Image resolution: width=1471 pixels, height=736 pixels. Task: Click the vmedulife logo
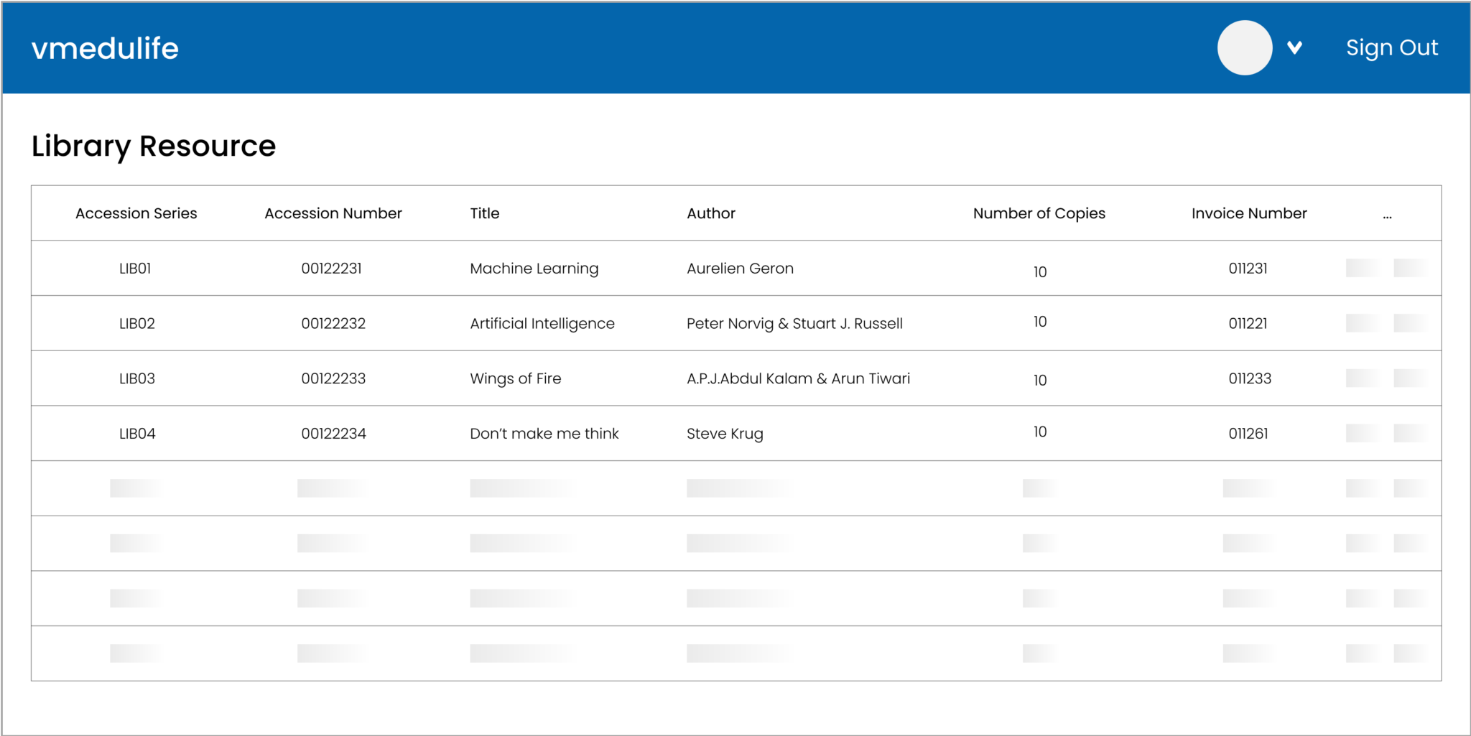(105, 48)
